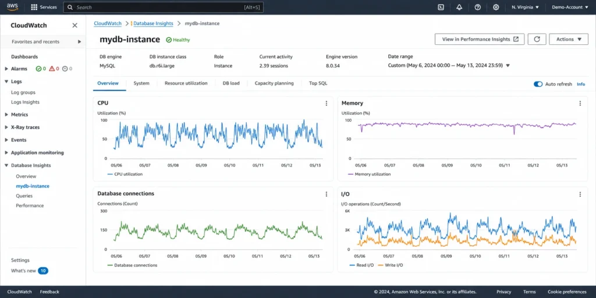Viewport: 596px width, 298px height.
Task: Open the N. Virginia region dropdown
Action: pos(526,7)
